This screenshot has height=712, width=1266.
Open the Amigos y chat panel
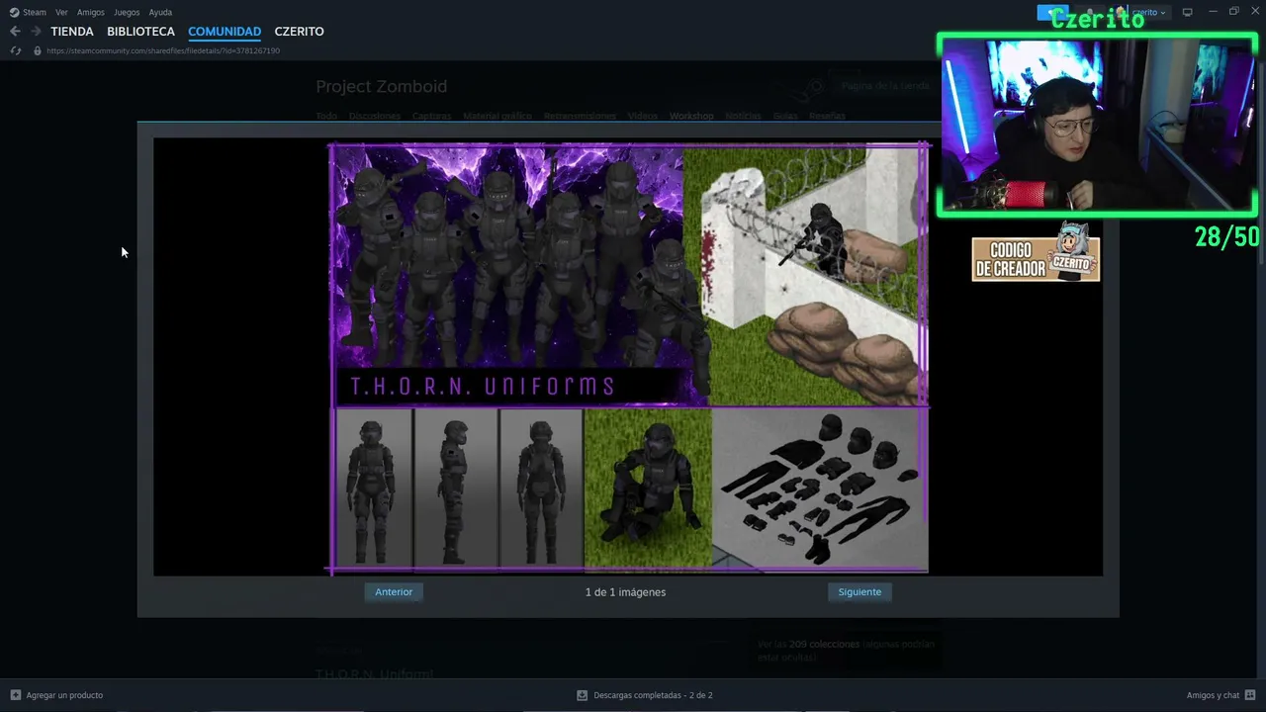click(1213, 695)
